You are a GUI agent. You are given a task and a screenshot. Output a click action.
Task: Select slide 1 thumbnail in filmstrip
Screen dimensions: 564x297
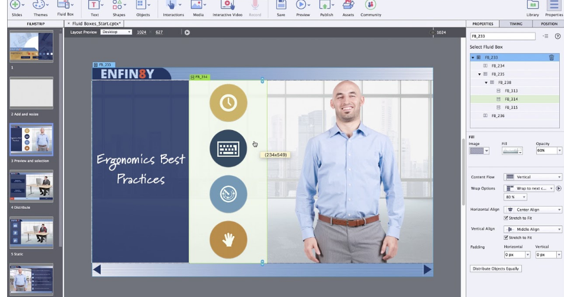click(x=31, y=47)
